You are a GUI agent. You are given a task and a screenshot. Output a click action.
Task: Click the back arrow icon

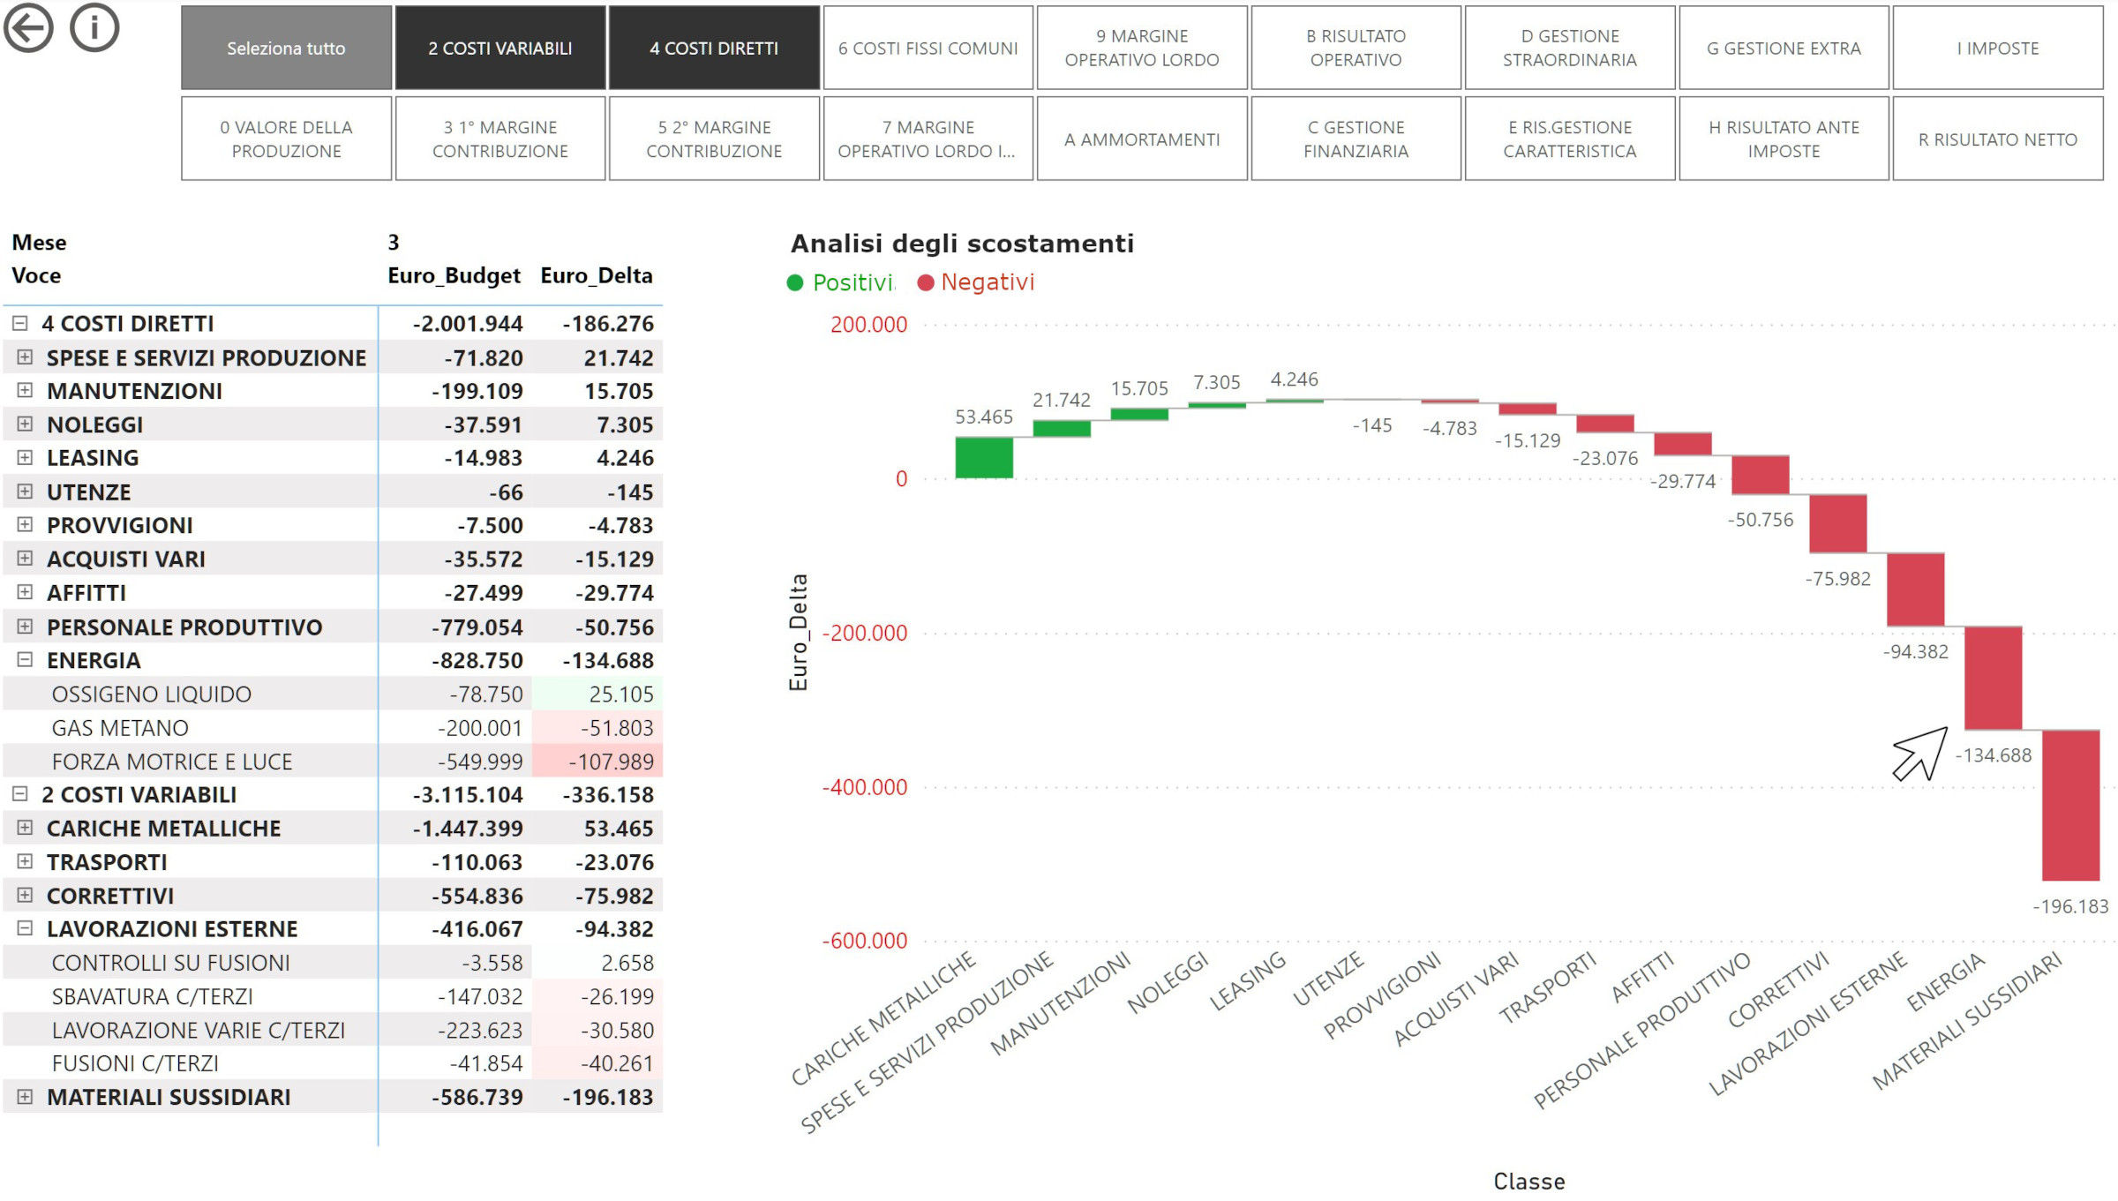[x=28, y=28]
